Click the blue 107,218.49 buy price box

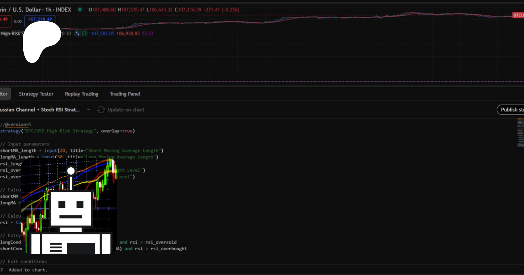click(40, 19)
